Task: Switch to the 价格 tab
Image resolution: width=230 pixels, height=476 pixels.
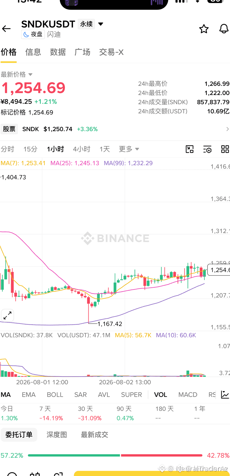Action: pyautogui.click(x=9, y=52)
